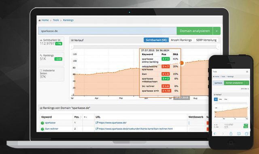259x154 pixels.
Task: Open the iban rechner keyword link
Action: coord(51,129)
